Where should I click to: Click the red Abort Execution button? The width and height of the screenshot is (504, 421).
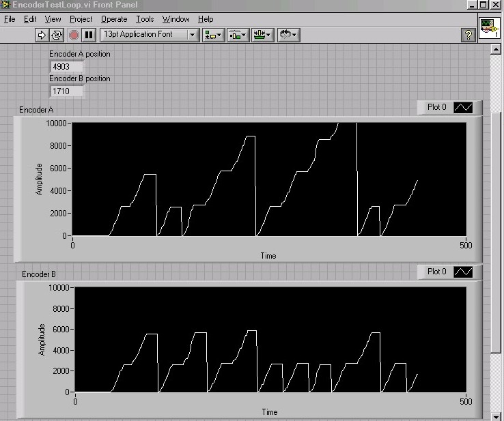pyautogui.click(x=74, y=35)
